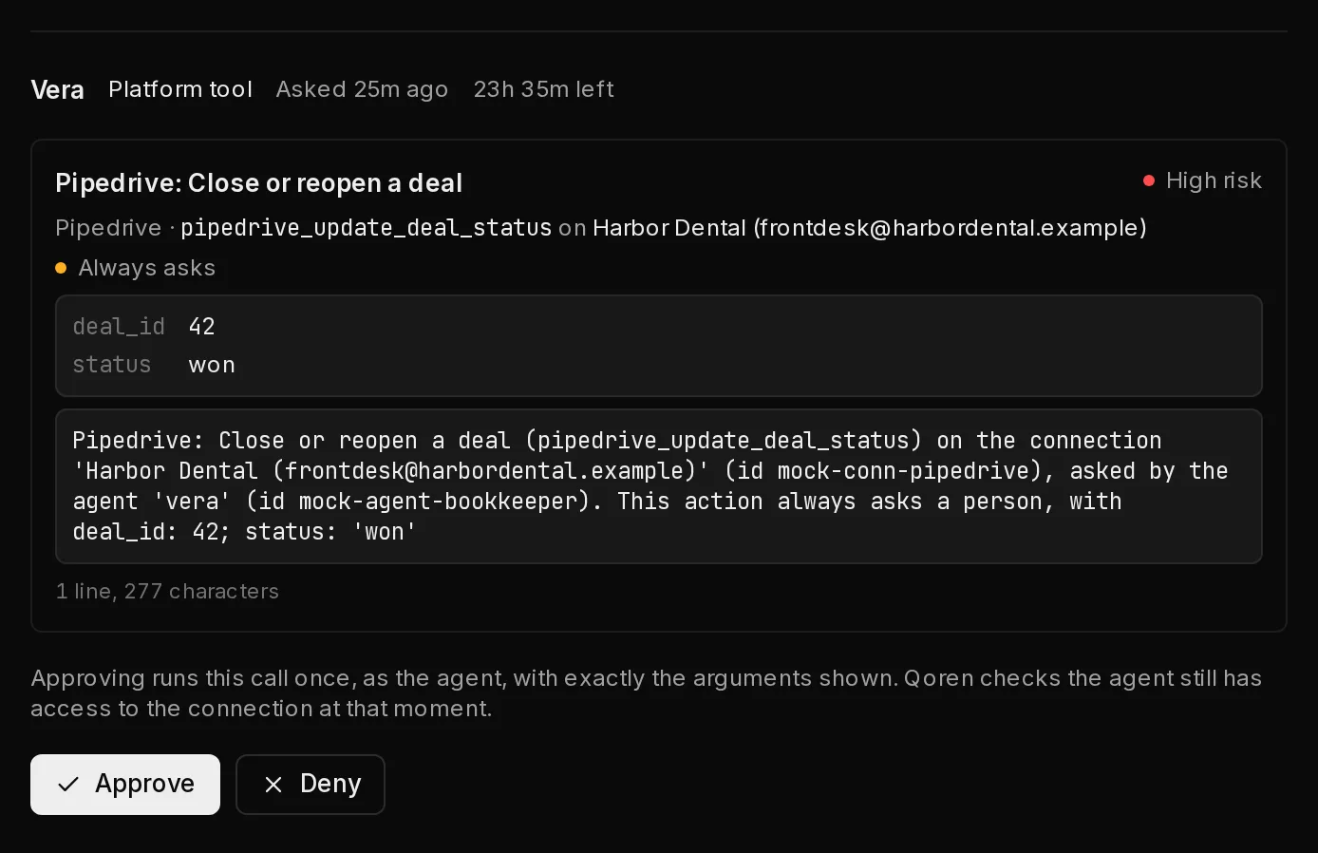Screen dimensions: 1318x853
Task: Click the Platform tool label
Action: (180, 89)
